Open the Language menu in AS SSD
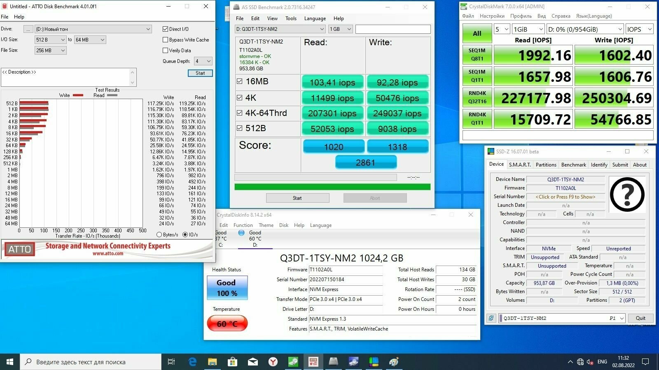Screen dimensions: 659x370 (315, 18)
